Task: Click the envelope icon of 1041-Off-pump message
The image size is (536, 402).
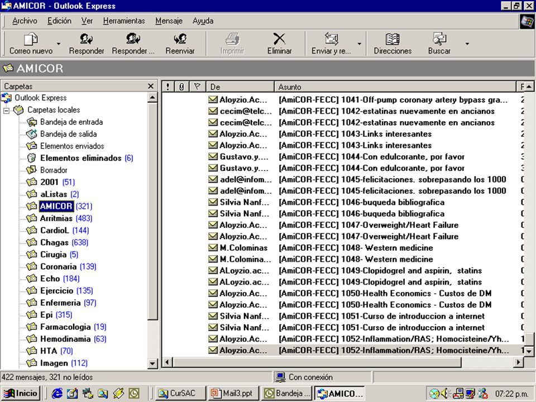Action: [x=213, y=99]
